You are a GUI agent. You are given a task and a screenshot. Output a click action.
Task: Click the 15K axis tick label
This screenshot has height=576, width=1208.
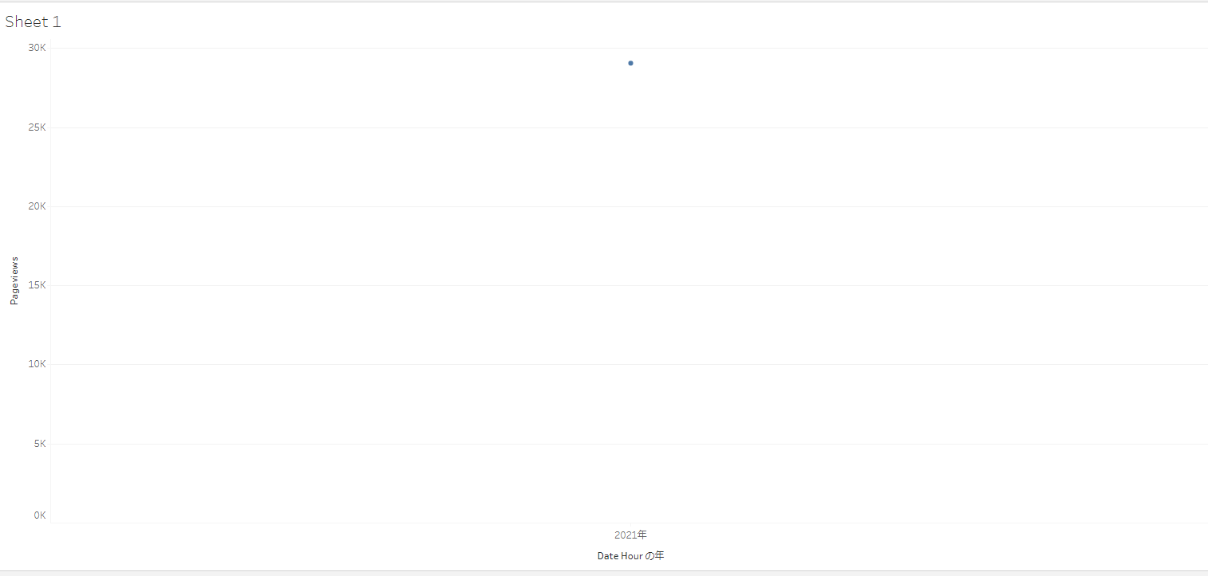click(x=37, y=285)
